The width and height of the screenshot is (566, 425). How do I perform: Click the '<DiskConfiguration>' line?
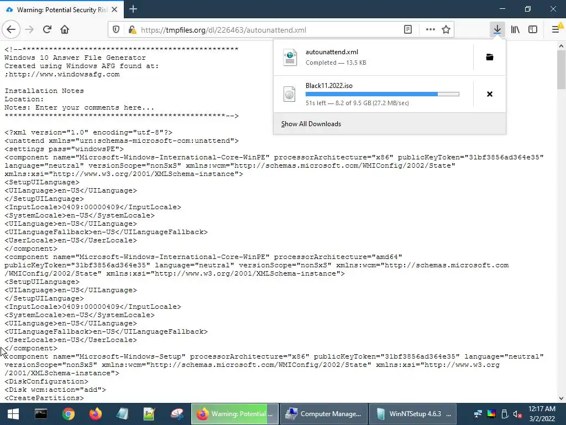(46, 382)
